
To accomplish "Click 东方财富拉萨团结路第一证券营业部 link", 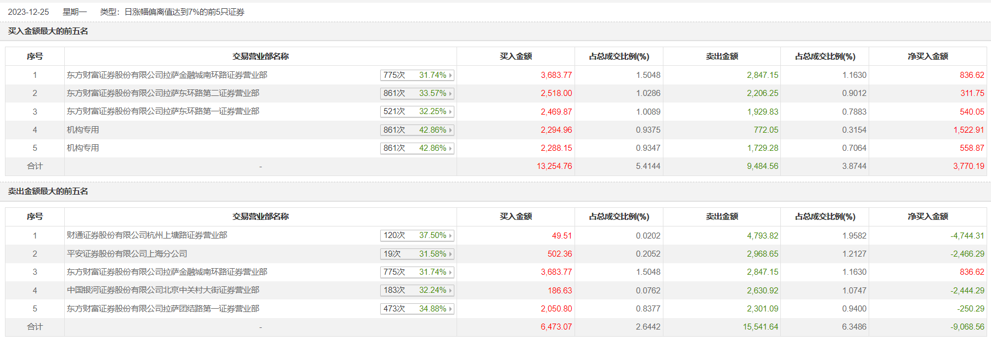I will coord(163,309).
